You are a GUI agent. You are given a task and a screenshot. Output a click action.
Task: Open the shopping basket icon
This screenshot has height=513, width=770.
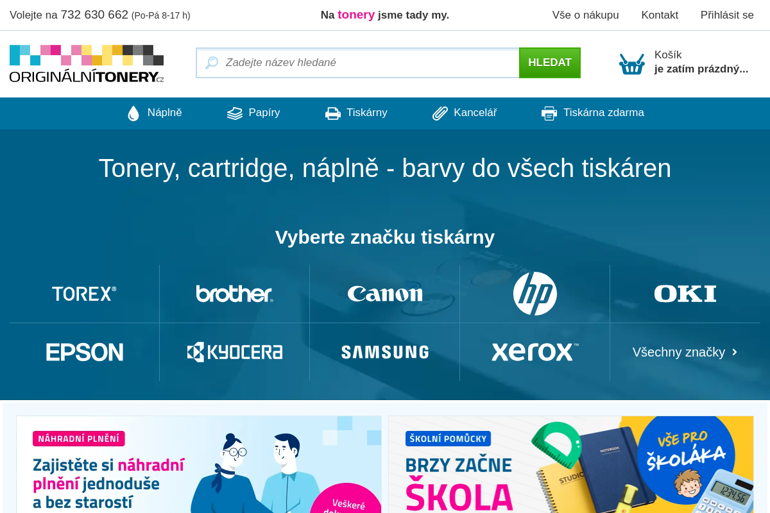tap(632, 63)
